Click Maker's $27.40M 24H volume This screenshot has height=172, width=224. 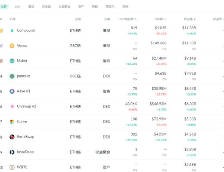point(159,58)
